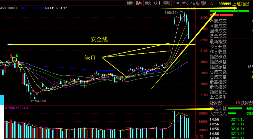Screen dimensions: 253x139
Task: Click the 2646.80 low price label
Action: pyautogui.click(x=40, y=101)
